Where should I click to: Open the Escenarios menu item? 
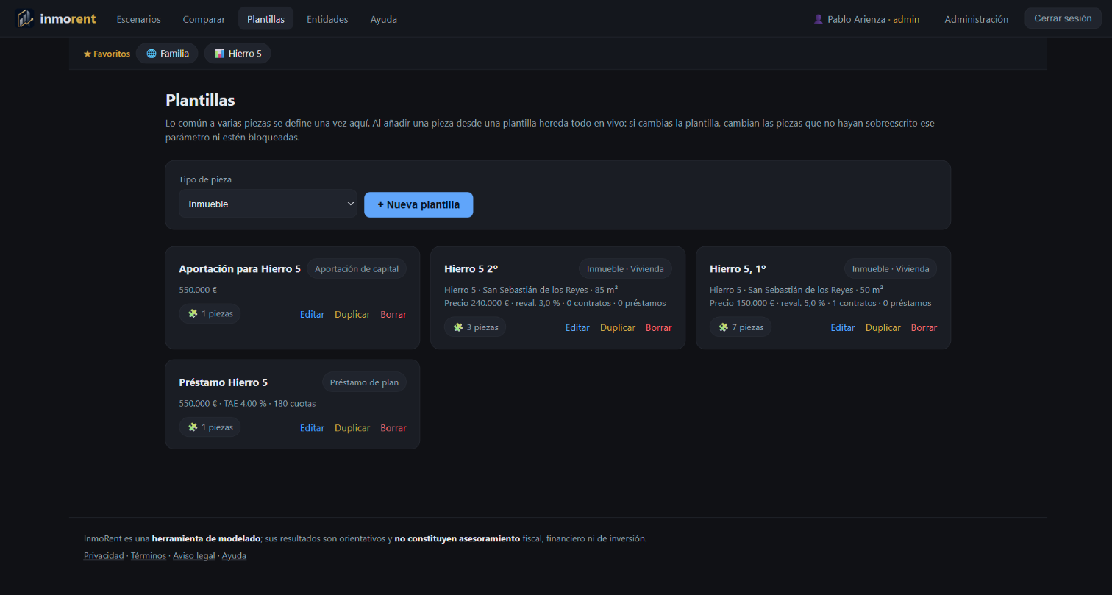(x=138, y=19)
